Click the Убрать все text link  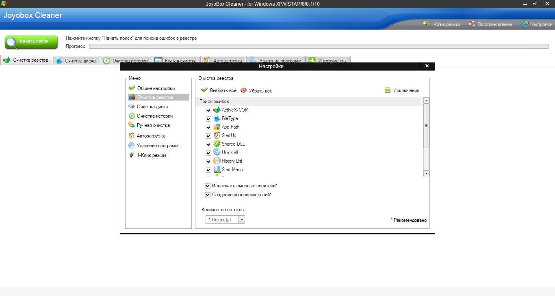click(x=260, y=90)
